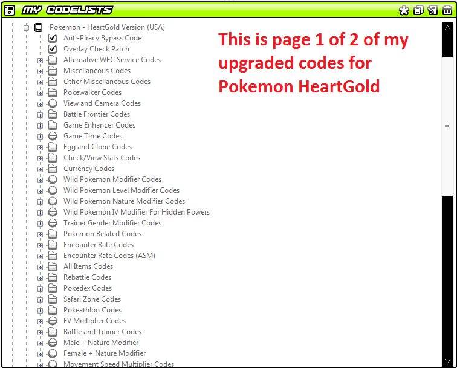This screenshot has width=457, height=368.
Task: Click the copy codelist icon in header
Action: pyautogui.click(x=418, y=10)
